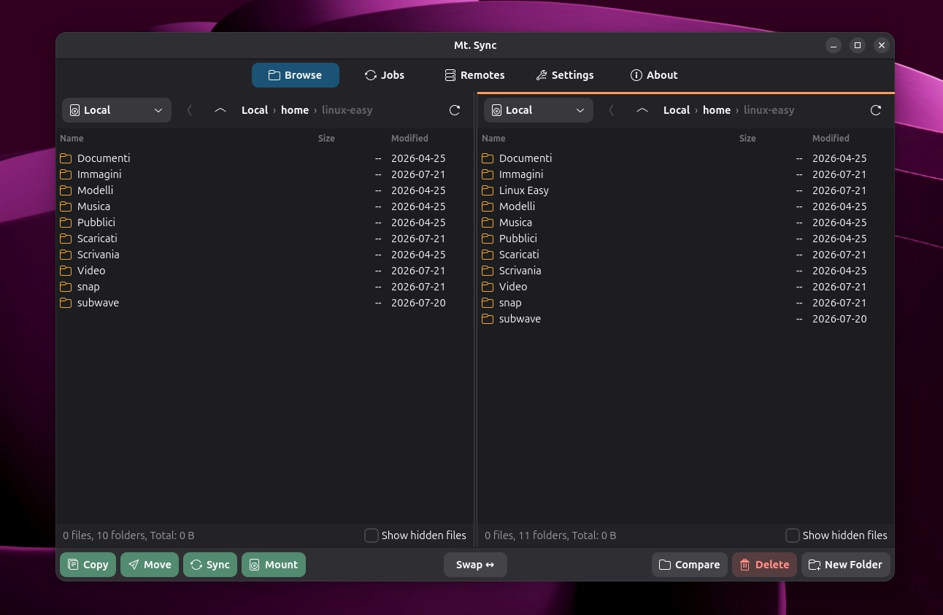Viewport: 943px width, 615px height.
Task: Click 'home' breadcrumb in left pane
Action: (x=295, y=110)
